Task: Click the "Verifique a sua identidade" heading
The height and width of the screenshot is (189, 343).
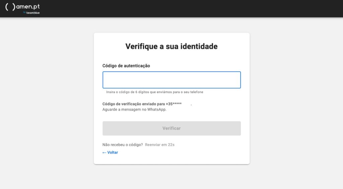Action: 171,46
